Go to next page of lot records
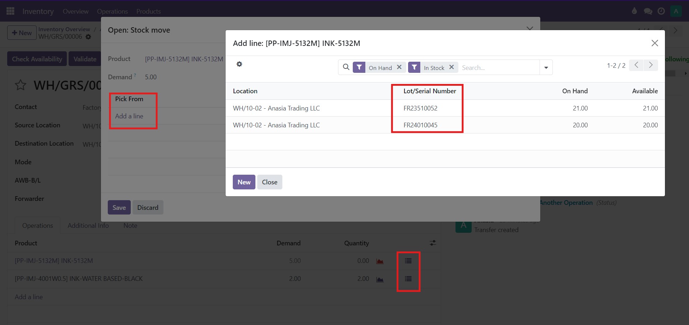Viewport: 689px width, 325px height. 651,65
